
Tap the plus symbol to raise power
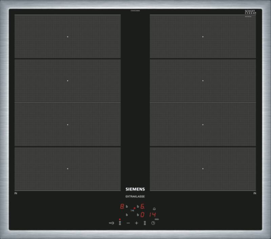[x=137, y=223]
